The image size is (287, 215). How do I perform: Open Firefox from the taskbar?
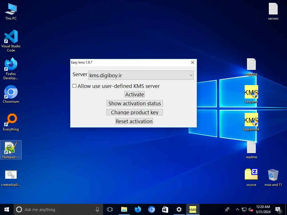click(x=138, y=209)
